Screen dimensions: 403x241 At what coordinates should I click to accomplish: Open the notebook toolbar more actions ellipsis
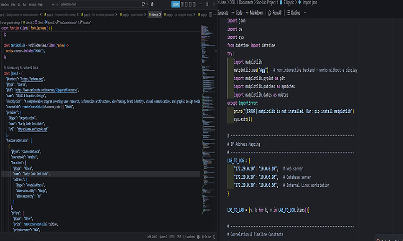[x=305, y=13]
